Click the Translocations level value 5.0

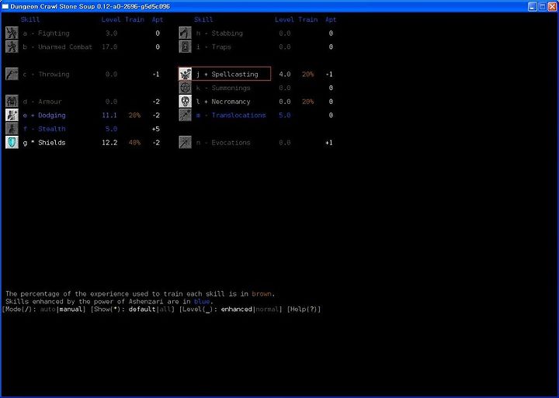click(x=284, y=115)
